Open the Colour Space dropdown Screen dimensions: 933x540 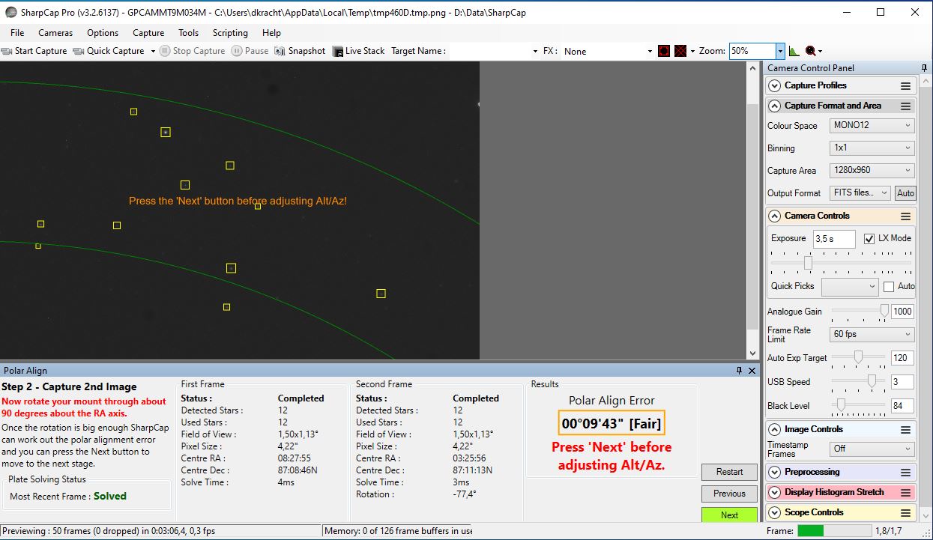click(872, 126)
